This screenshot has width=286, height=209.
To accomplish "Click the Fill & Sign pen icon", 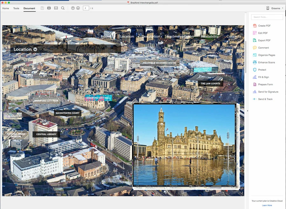I will (x=255, y=77).
